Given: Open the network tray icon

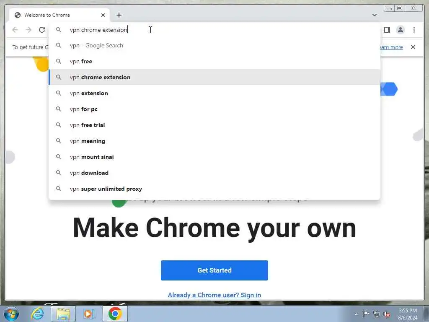Looking at the screenshot, I should point(377,314).
